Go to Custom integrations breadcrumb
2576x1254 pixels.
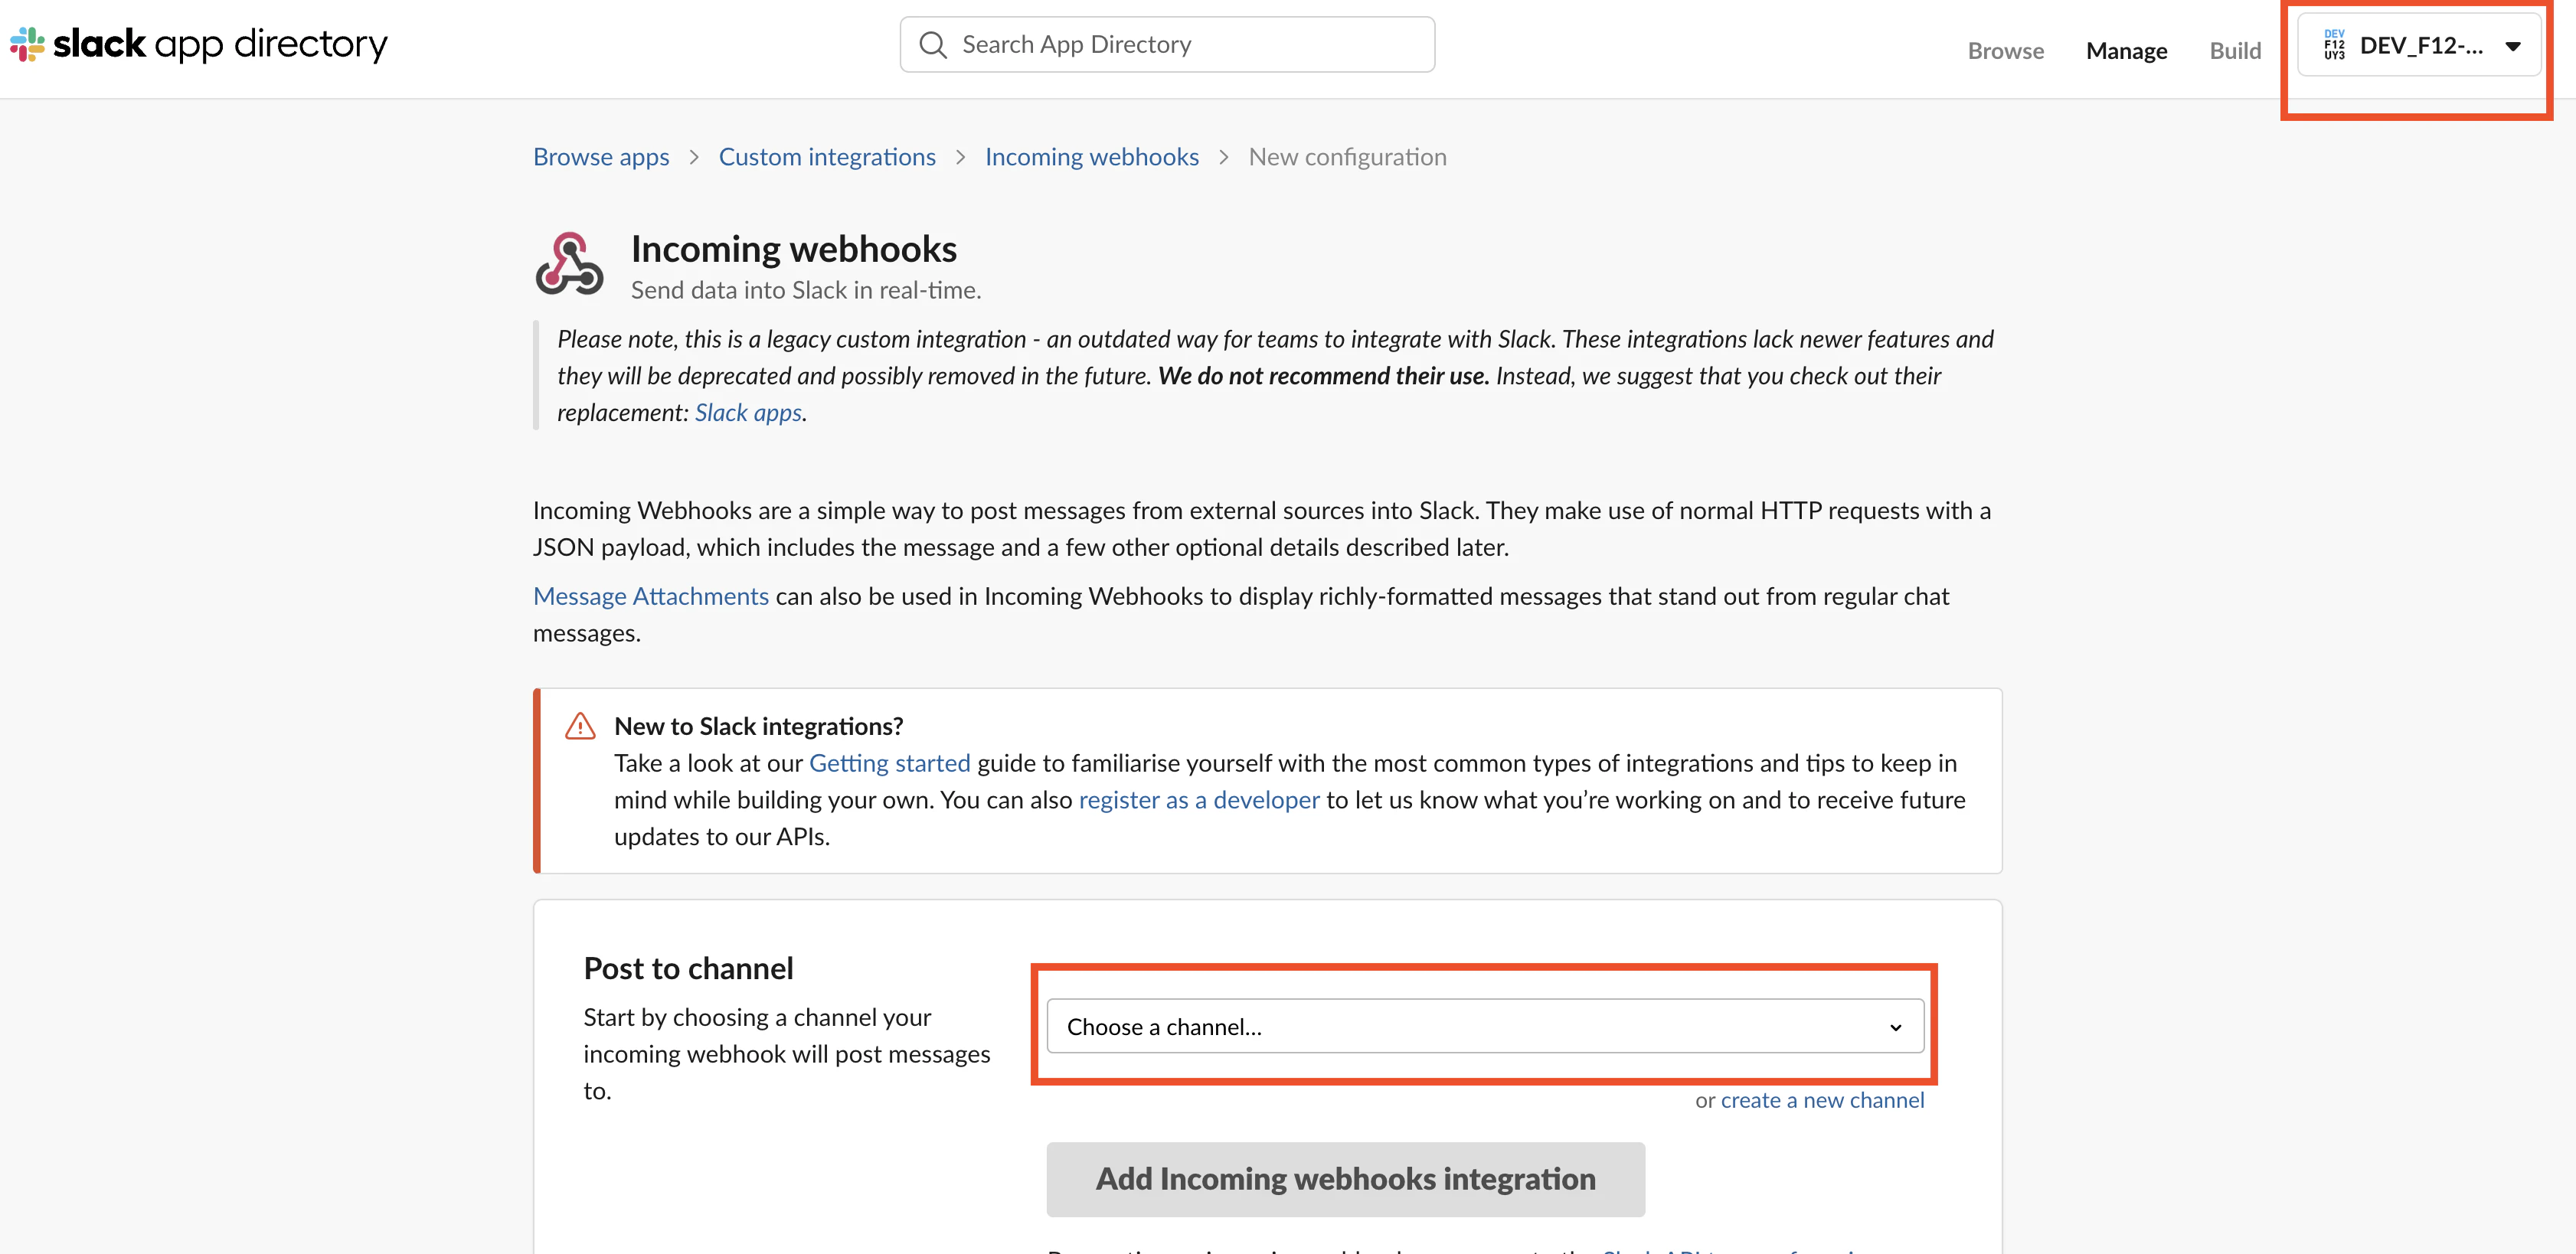827,157
